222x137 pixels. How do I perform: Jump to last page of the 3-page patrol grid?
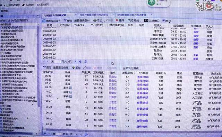click(x=80, y=62)
